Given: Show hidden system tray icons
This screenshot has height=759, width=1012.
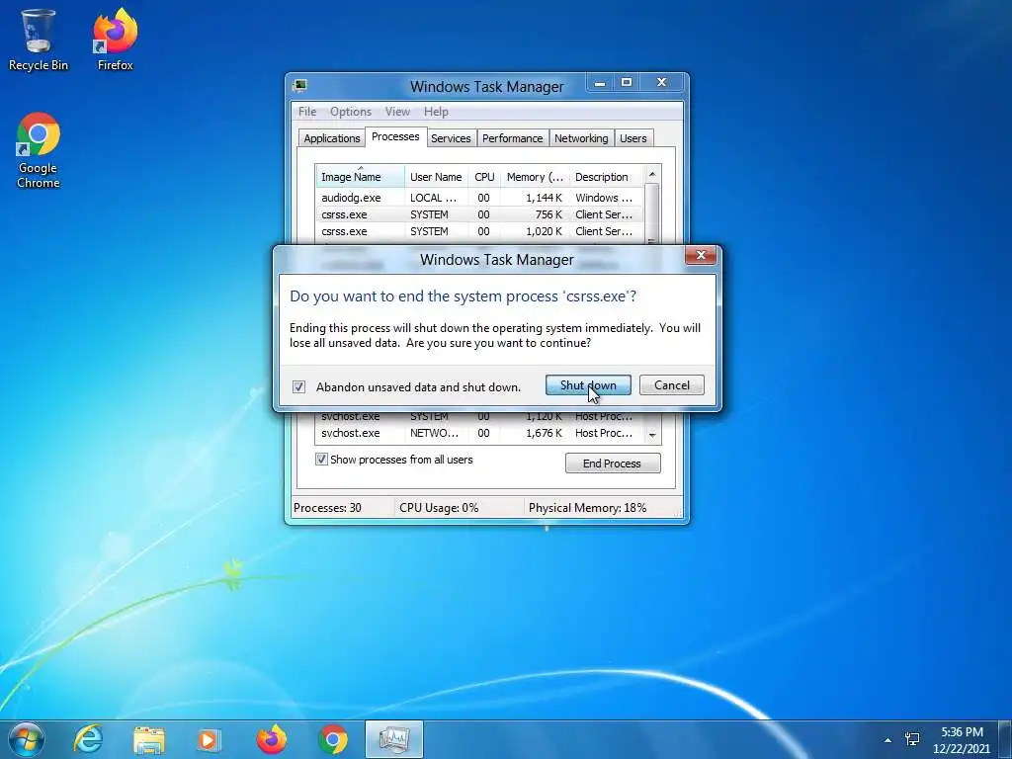Looking at the screenshot, I should click(888, 740).
